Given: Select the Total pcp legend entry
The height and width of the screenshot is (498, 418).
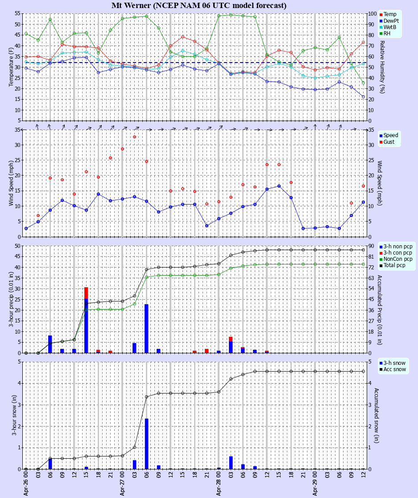Looking at the screenshot, I should 397,265.
